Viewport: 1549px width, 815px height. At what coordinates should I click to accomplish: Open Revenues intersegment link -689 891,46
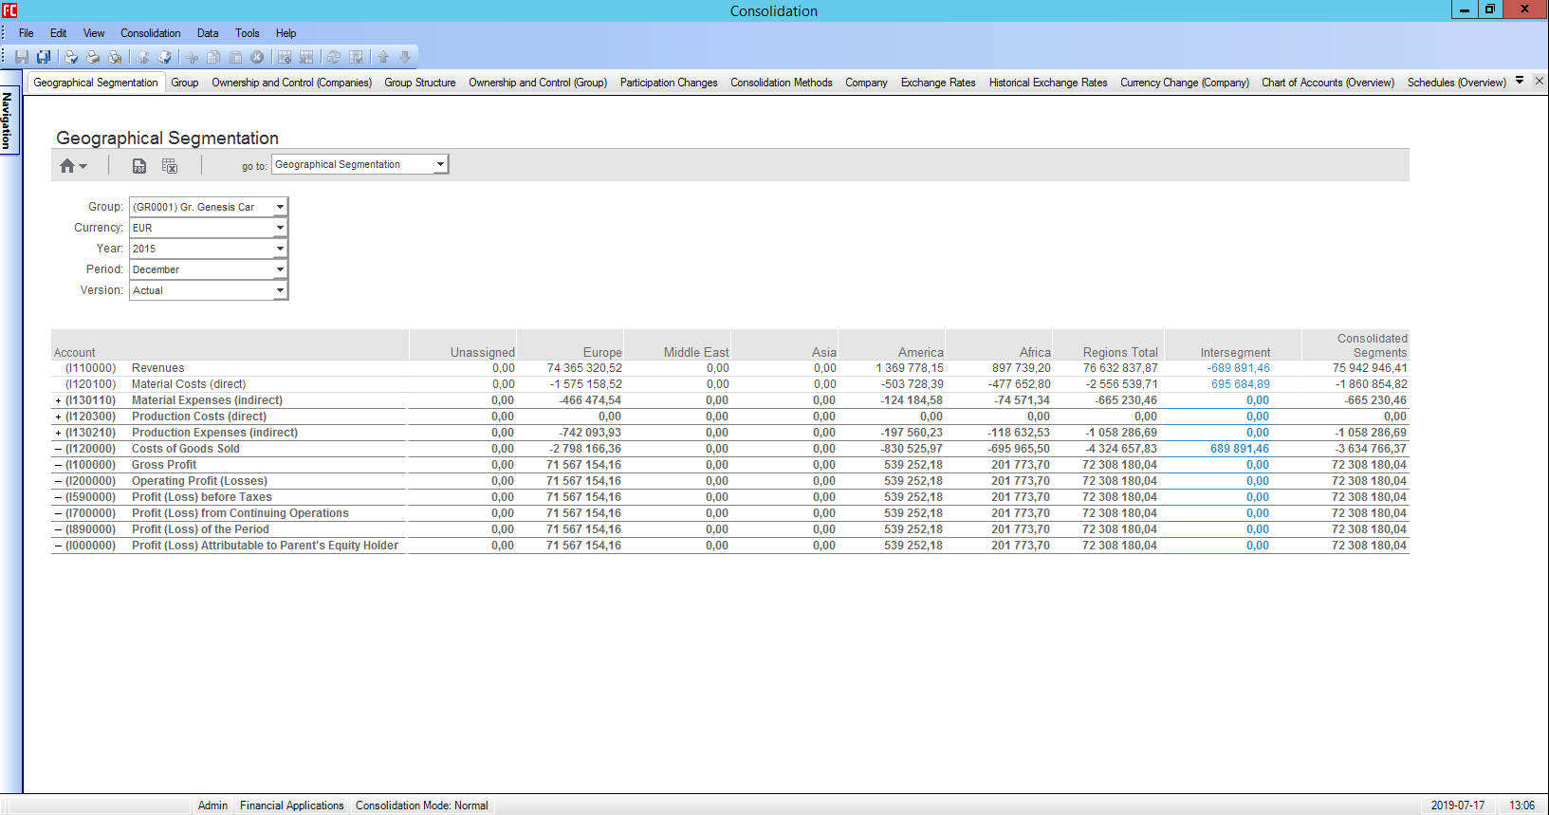pos(1238,368)
